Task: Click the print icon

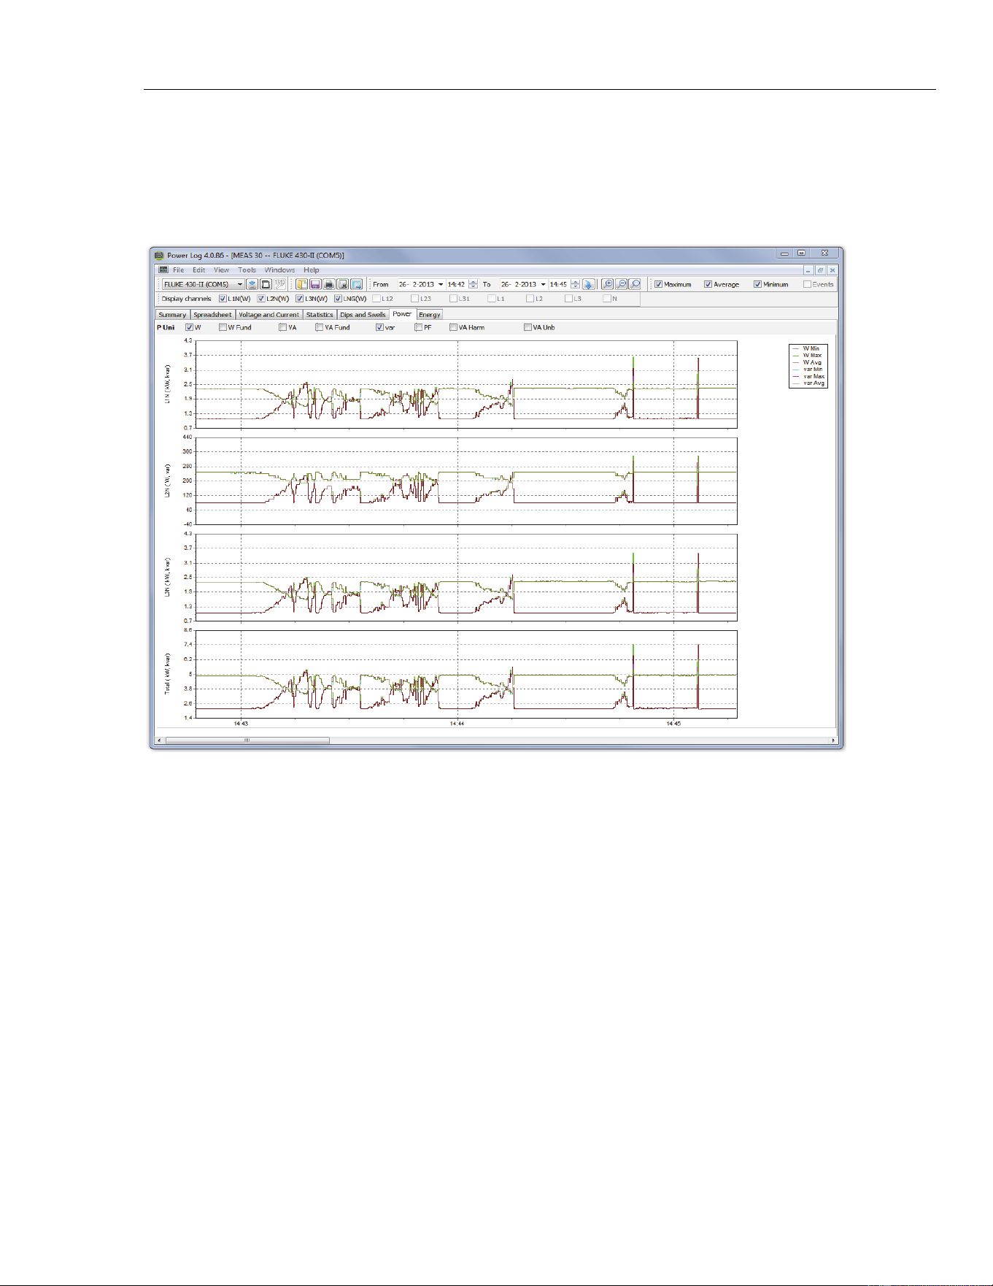Action: coord(329,284)
